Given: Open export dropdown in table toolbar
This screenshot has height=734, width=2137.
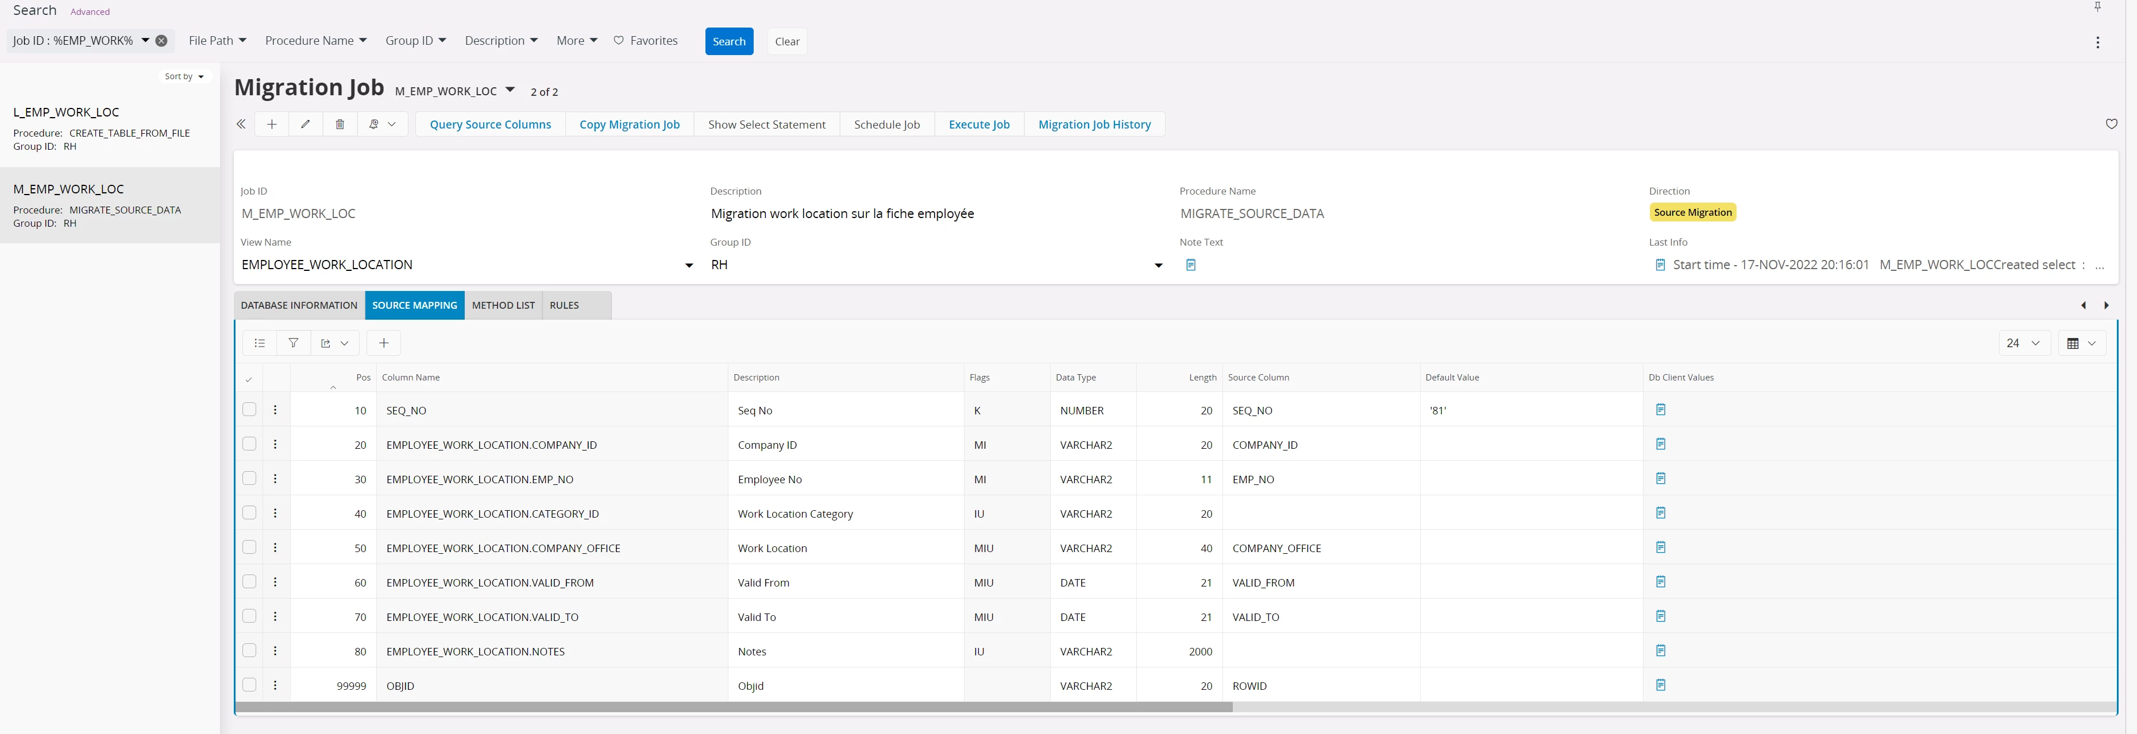Looking at the screenshot, I should pos(334,343).
